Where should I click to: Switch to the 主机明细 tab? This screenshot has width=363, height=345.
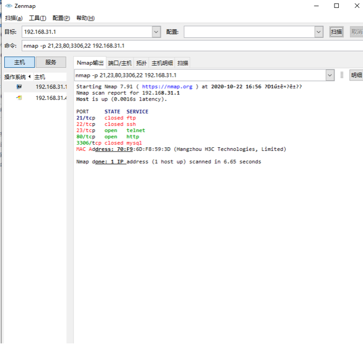(x=162, y=63)
